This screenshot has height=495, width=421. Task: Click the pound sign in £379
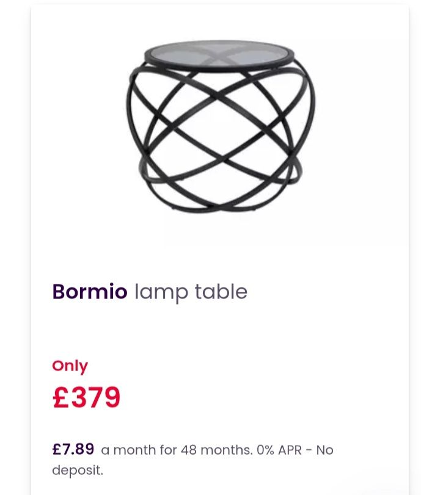click(x=60, y=397)
